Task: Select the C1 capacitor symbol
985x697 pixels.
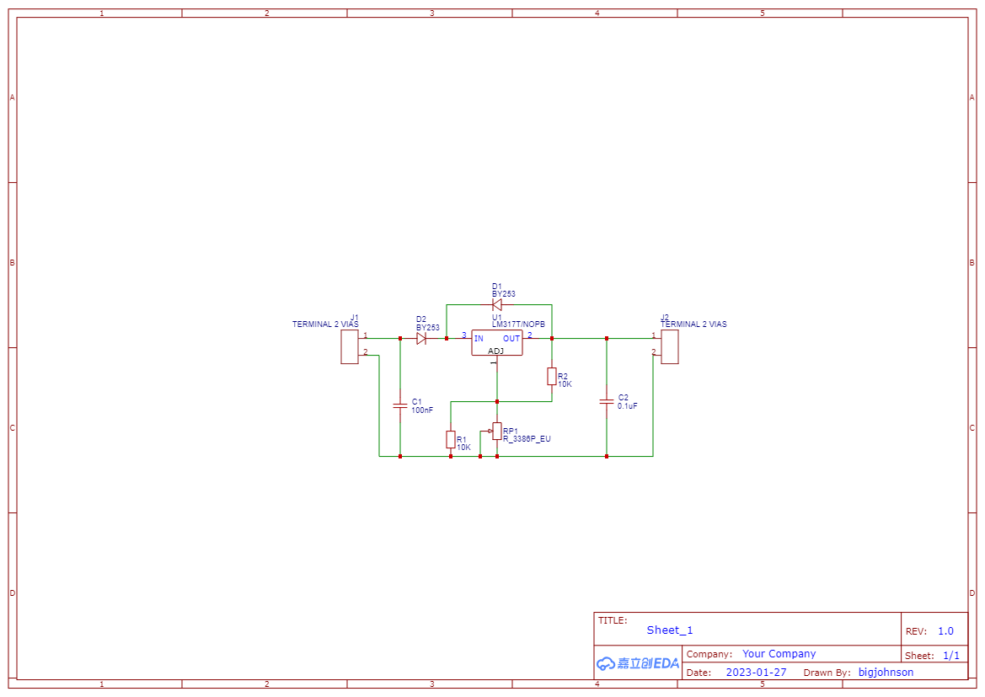Action: pos(400,405)
